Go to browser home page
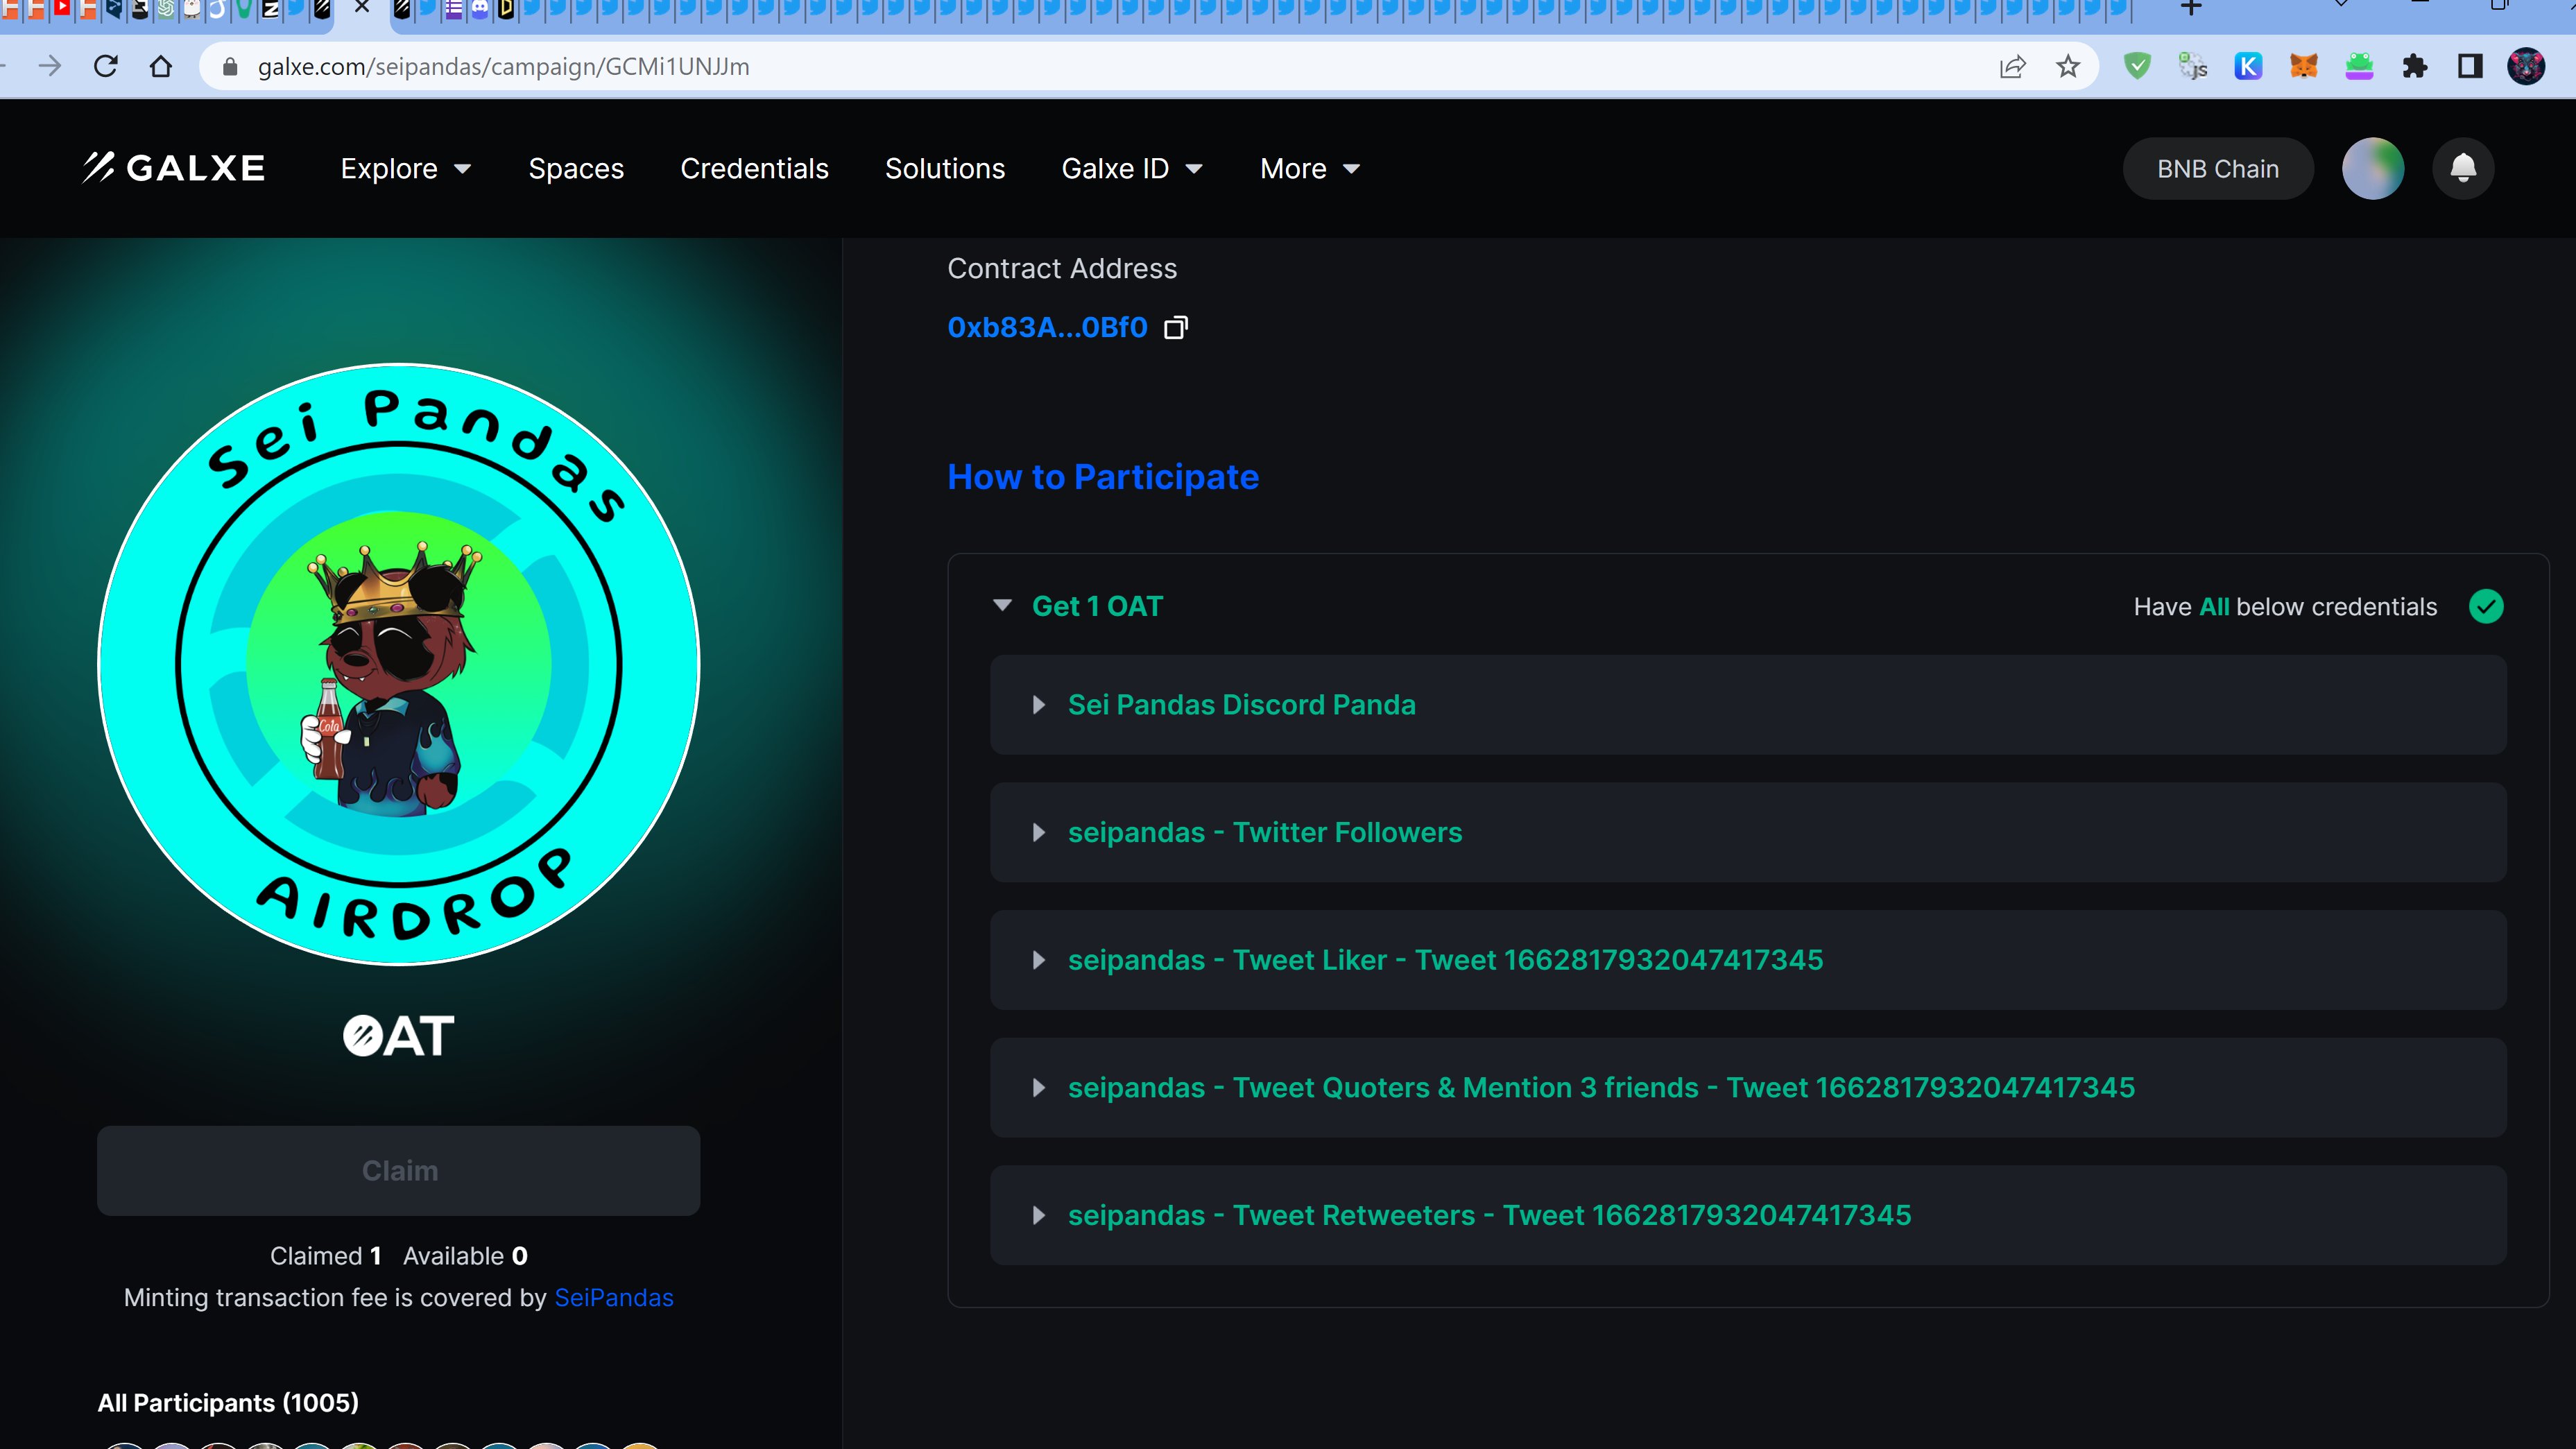The height and width of the screenshot is (1449, 2576). coord(161,67)
